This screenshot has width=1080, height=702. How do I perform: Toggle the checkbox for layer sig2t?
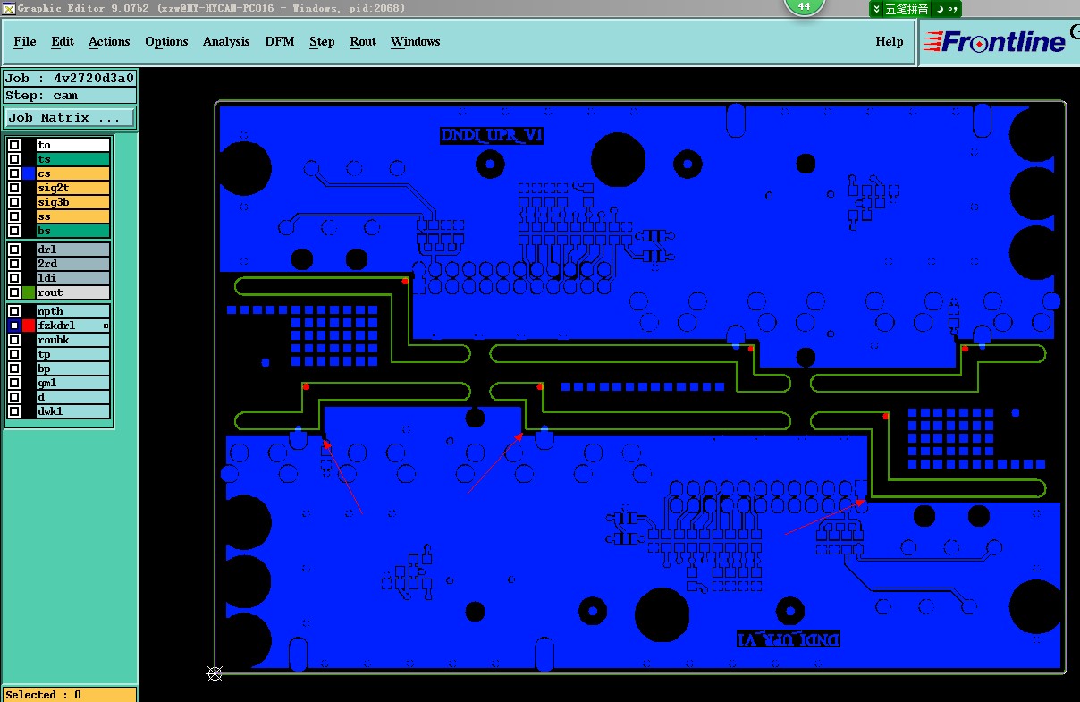tap(14, 188)
